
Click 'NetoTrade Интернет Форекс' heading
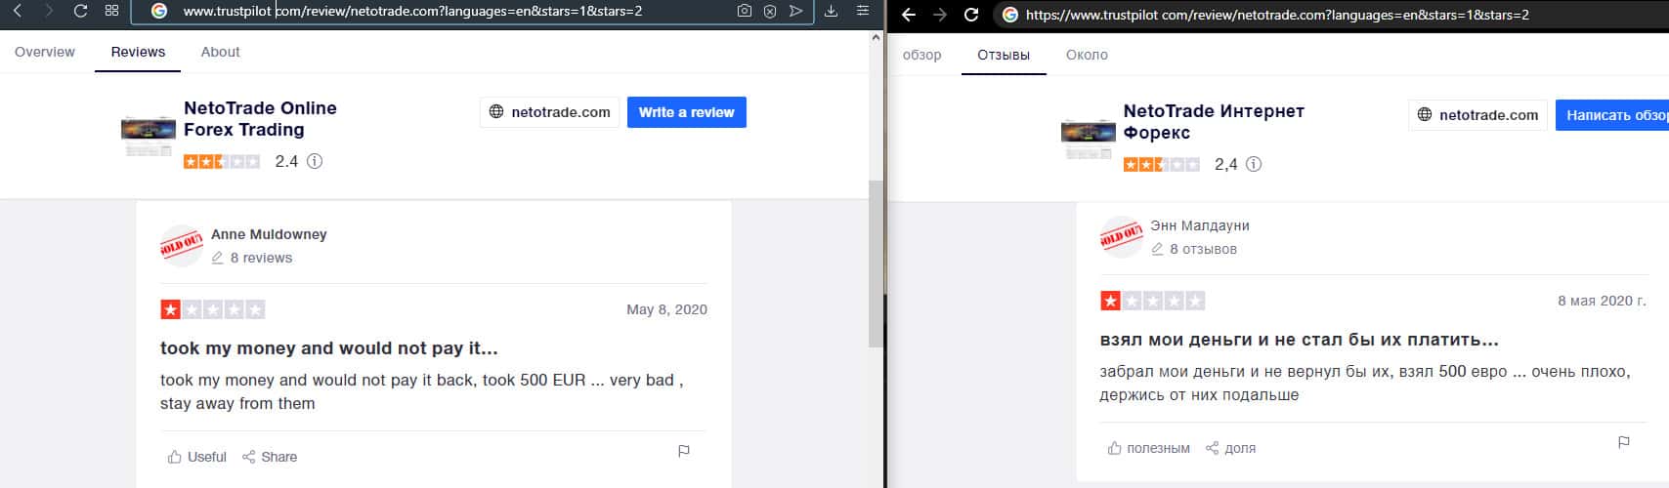[x=1214, y=122]
